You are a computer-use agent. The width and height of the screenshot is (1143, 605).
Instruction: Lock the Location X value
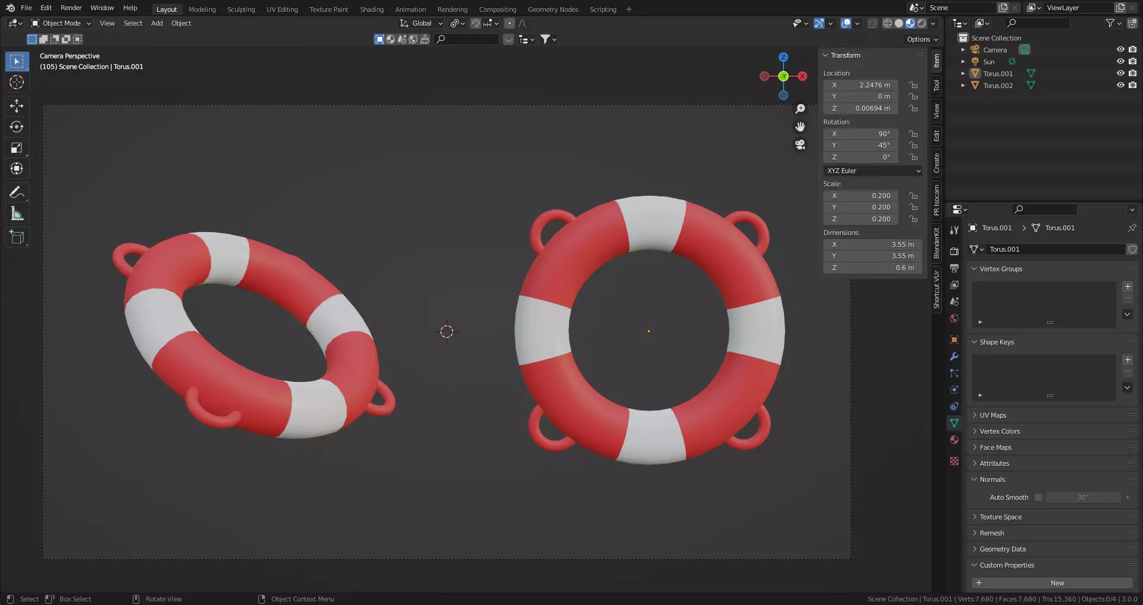[913, 85]
